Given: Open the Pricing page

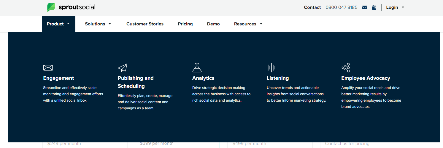Looking at the screenshot, I should tap(185, 24).
